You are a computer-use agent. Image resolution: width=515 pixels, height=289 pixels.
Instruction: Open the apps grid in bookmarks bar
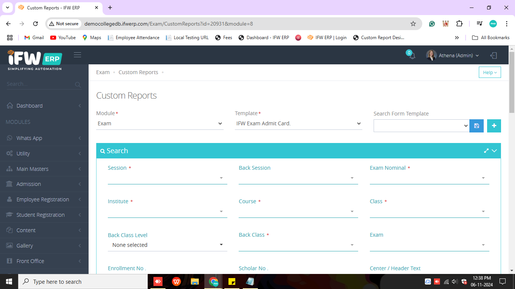click(10, 38)
